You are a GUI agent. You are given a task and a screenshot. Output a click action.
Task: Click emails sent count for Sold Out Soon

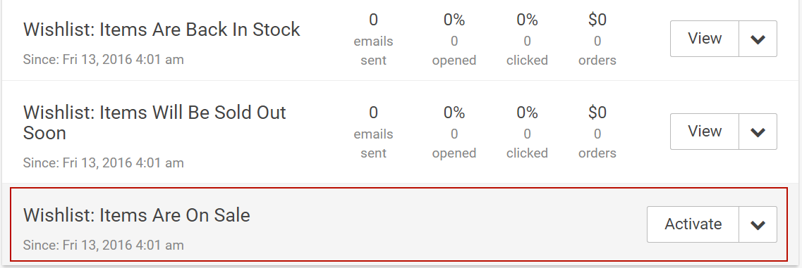coord(373,113)
